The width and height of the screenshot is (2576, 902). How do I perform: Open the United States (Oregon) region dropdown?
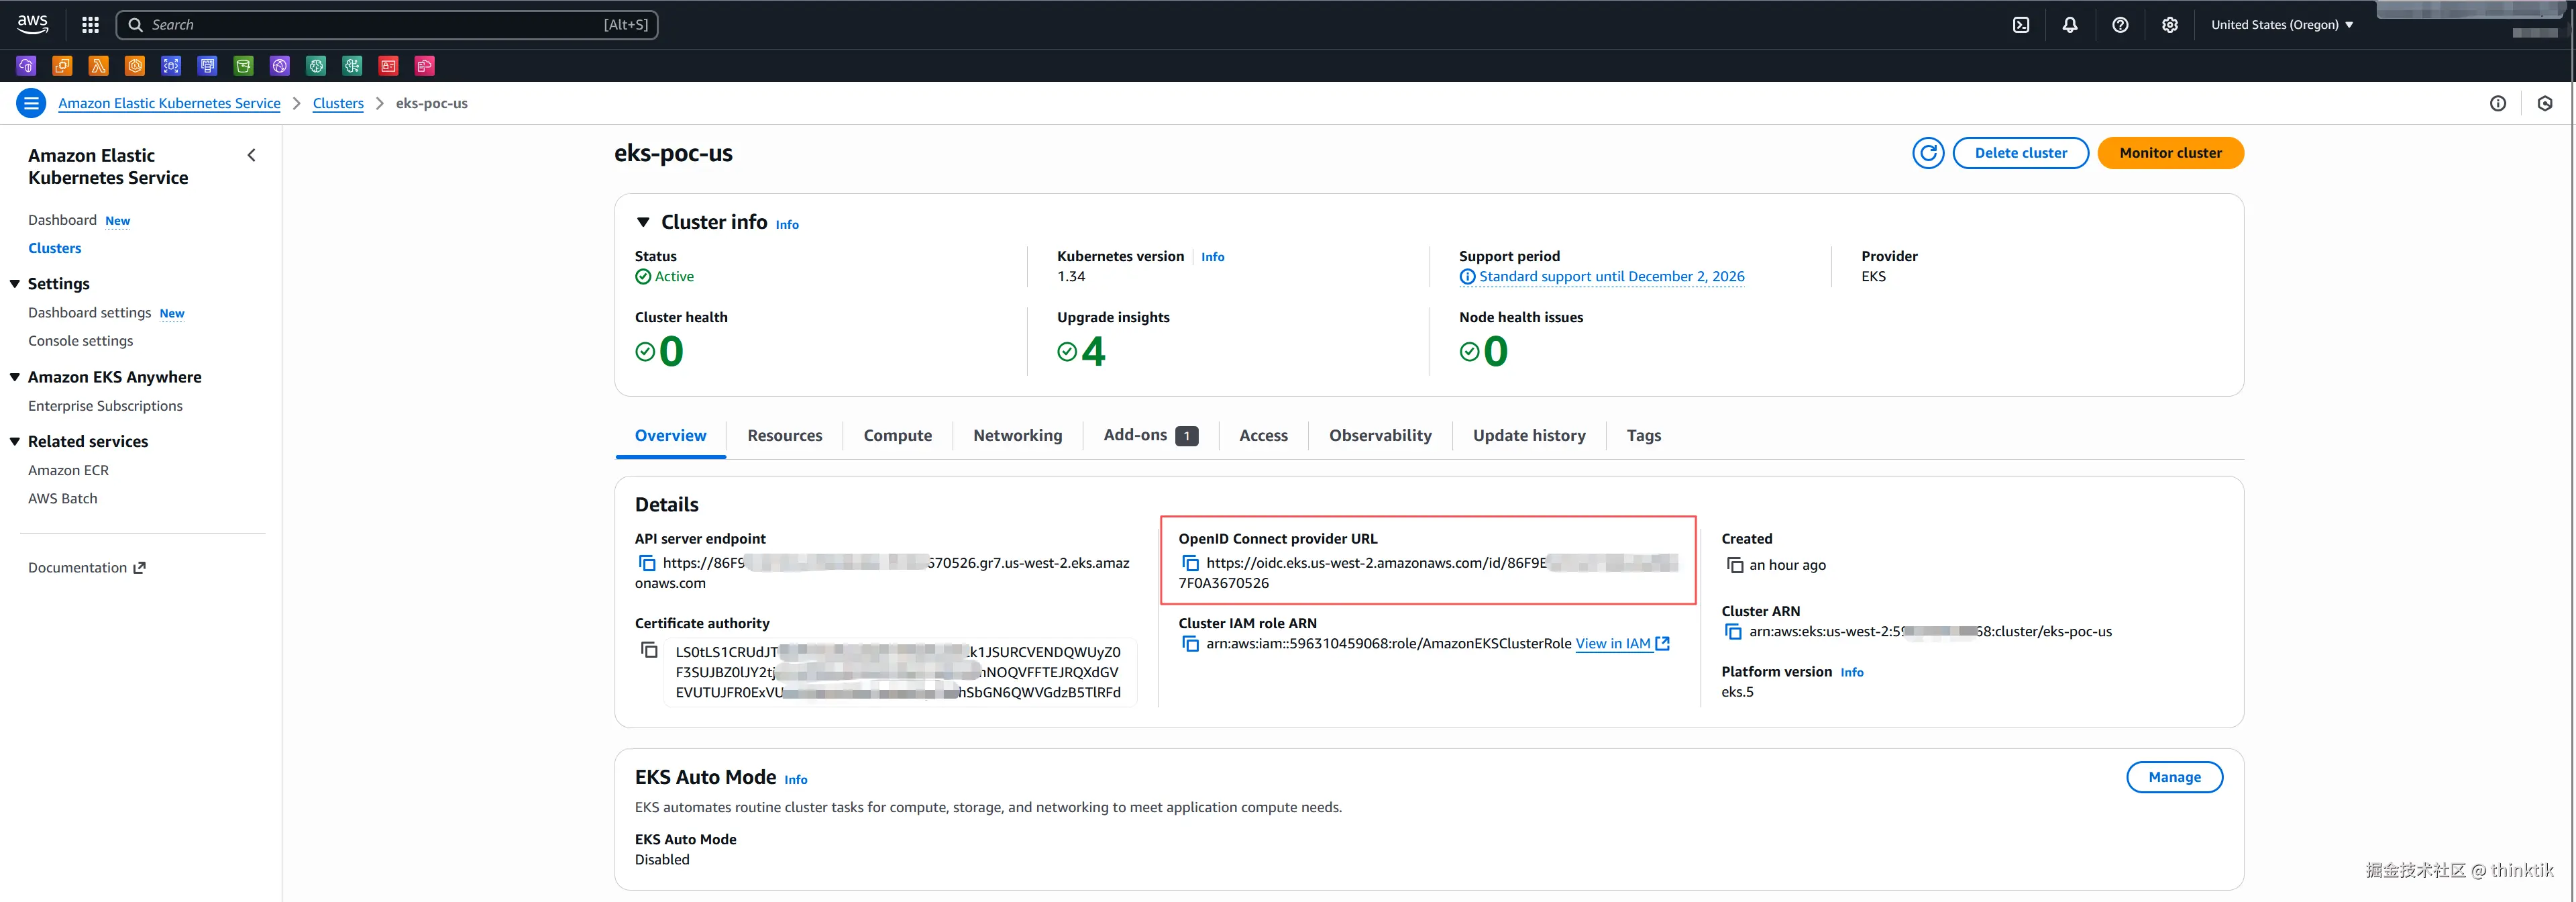(2282, 25)
